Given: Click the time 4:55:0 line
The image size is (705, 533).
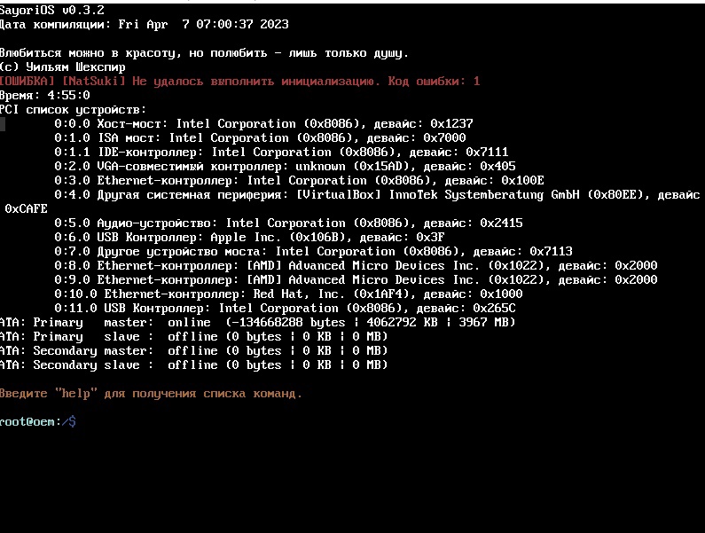Looking at the screenshot, I should tap(44, 95).
